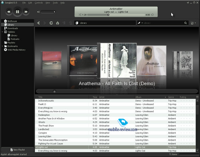Select the red sunset album cover
This screenshot has width=200, height=157.
pyautogui.click(x=51, y=61)
